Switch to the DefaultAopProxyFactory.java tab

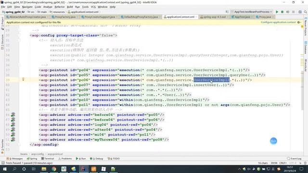coord(141,17)
